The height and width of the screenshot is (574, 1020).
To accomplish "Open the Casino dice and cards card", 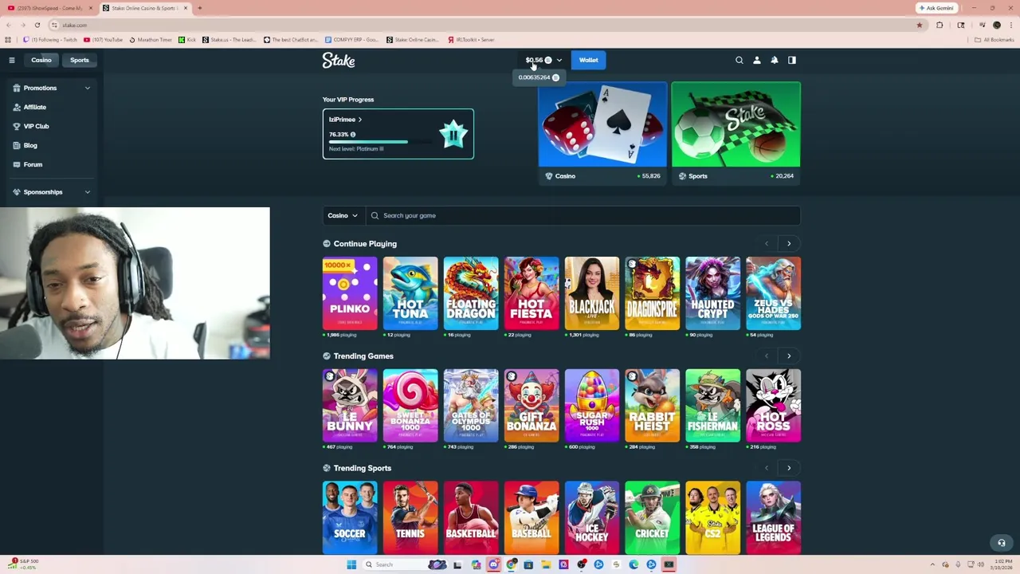I will 602,133.
